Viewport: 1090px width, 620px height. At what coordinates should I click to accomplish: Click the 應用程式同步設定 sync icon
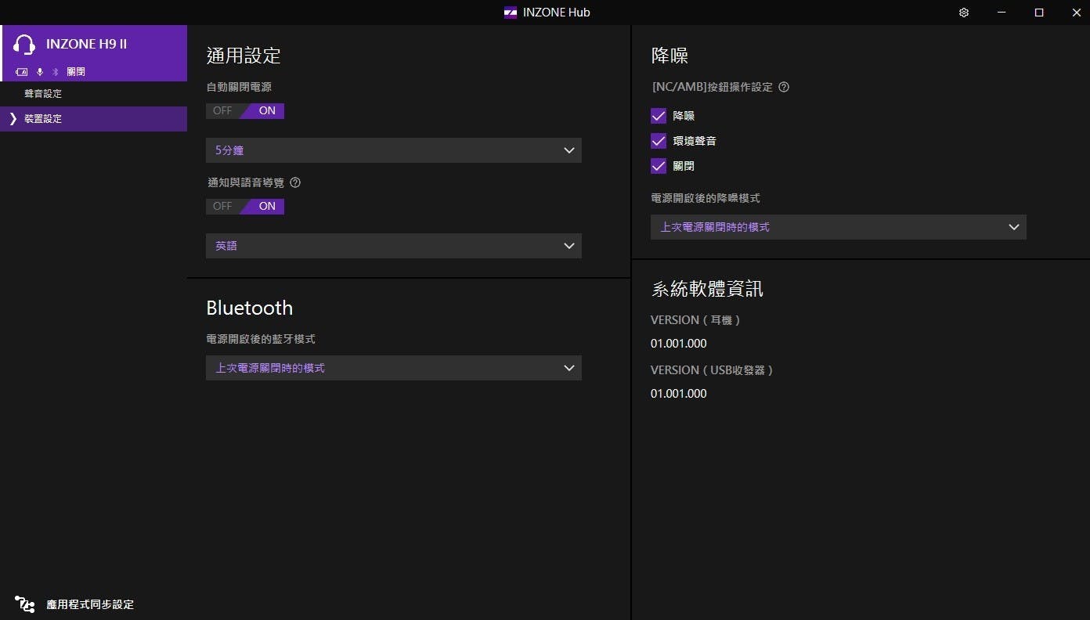pos(24,604)
